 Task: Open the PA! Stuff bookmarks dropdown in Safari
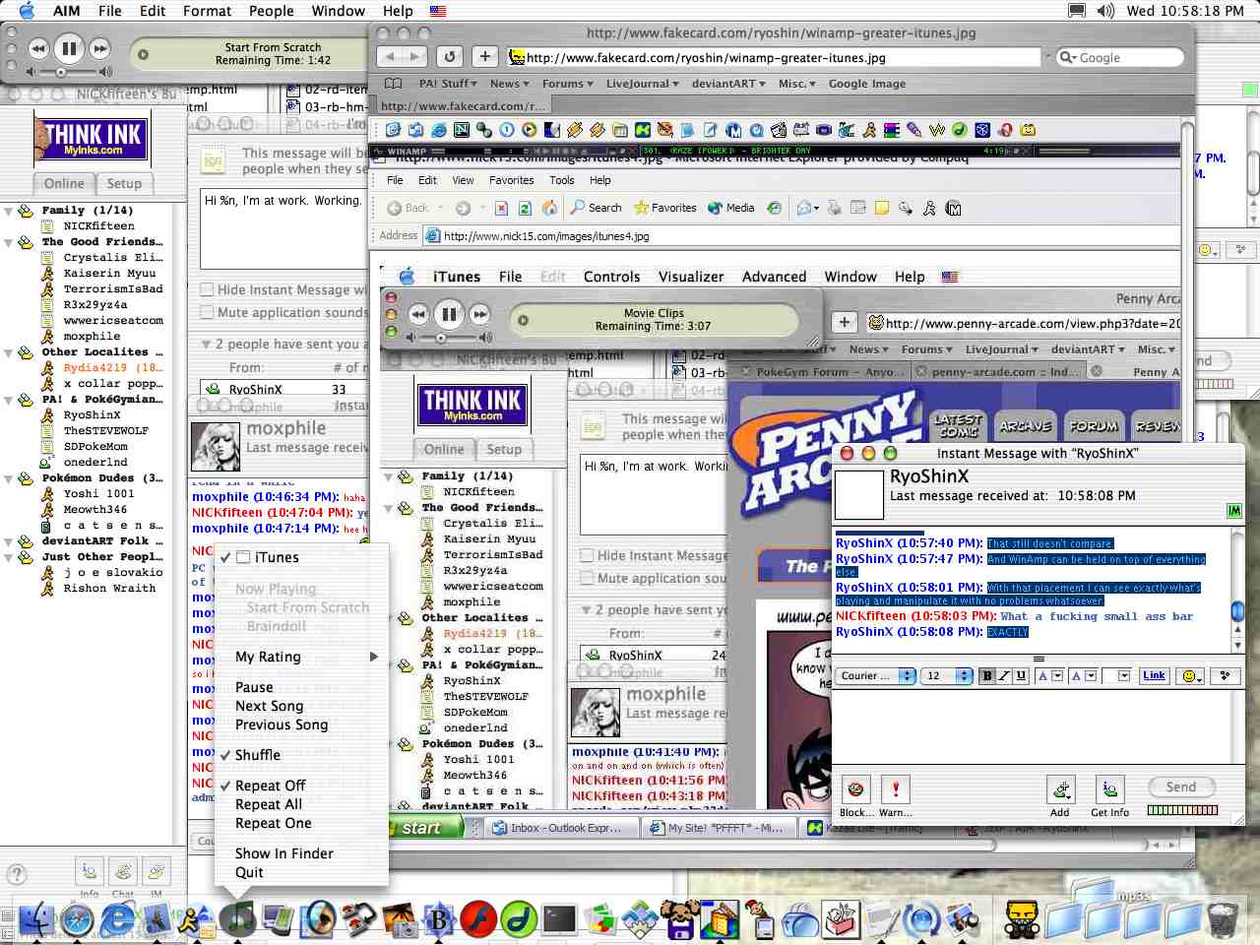click(x=448, y=84)
